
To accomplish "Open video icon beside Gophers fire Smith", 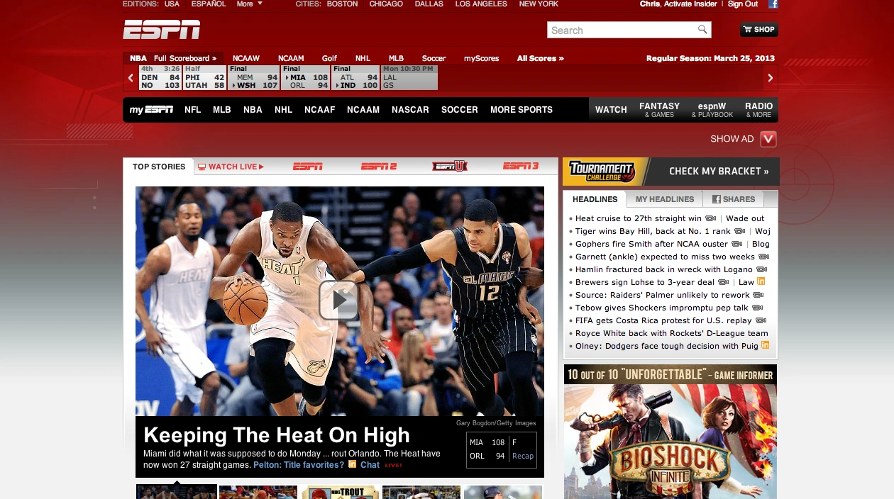I will click(x=737, y=244).
